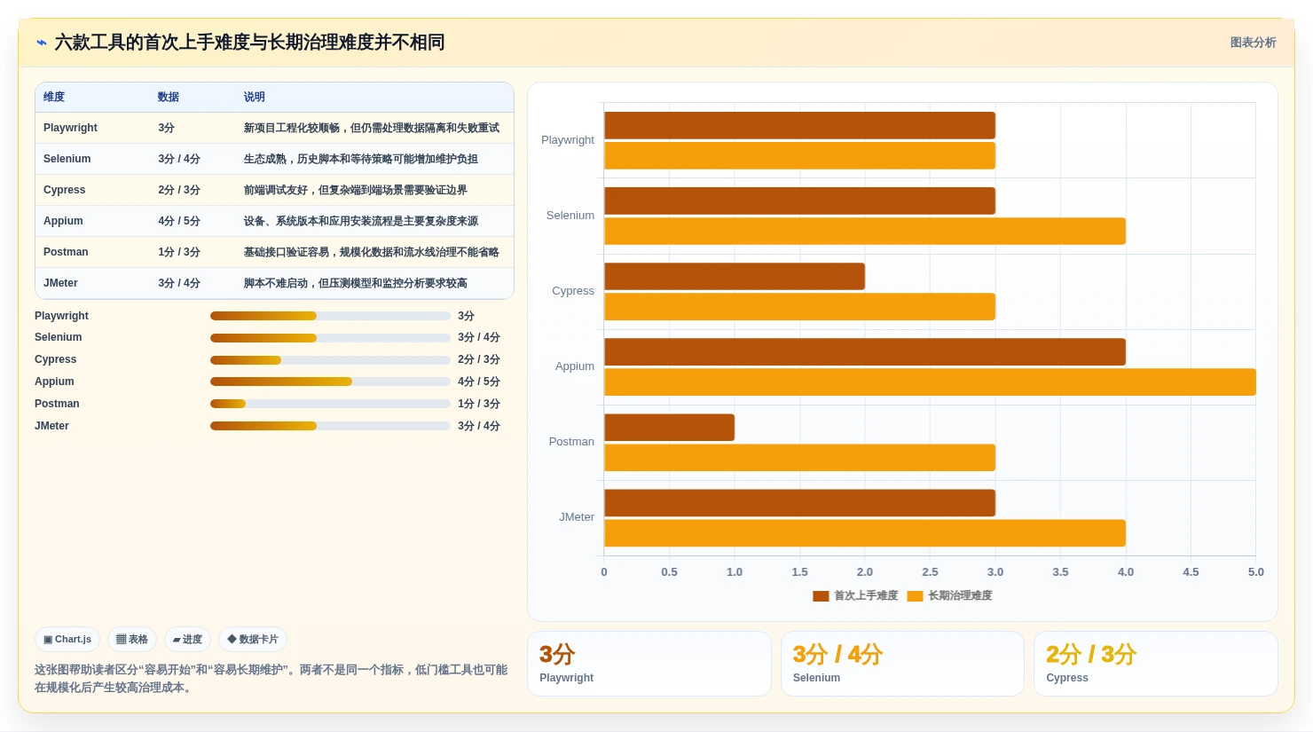Click the Cypress progress bar
The height and width of the screenshot is (732, 1313).
(330, 360)
